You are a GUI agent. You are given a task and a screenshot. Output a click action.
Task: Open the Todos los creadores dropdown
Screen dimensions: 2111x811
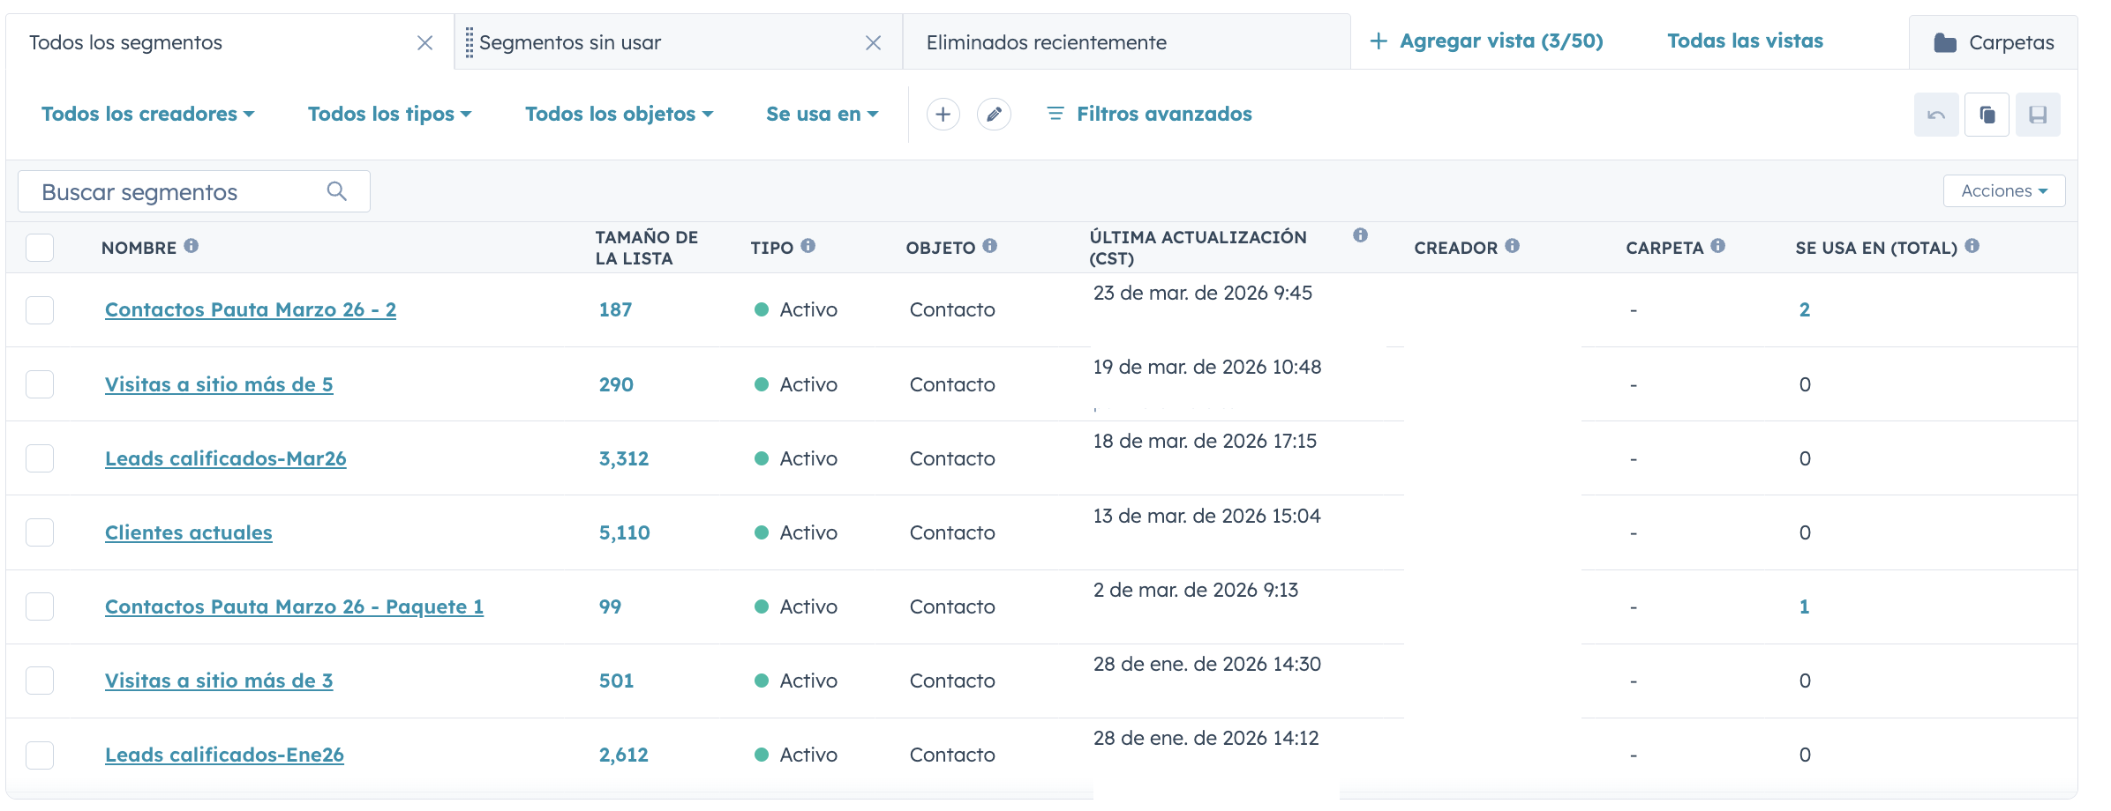point(148,113)
